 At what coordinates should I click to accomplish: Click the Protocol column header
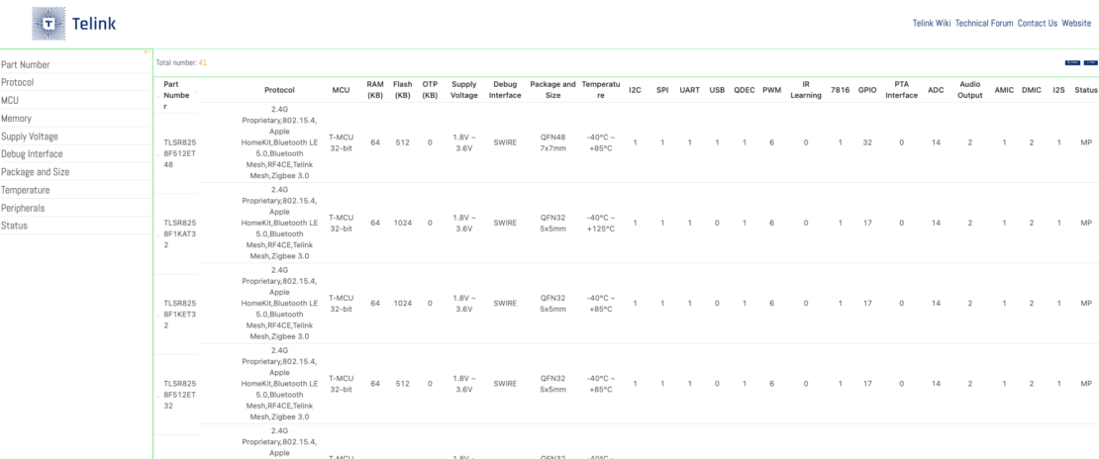[279, 90]
